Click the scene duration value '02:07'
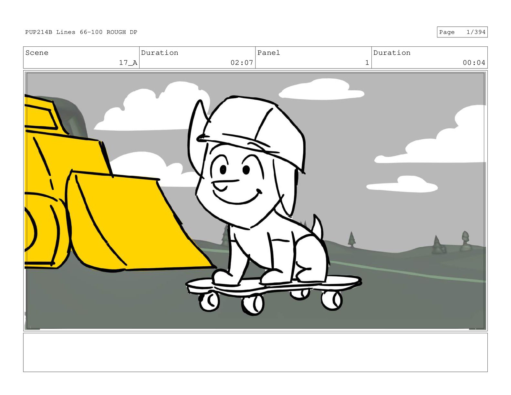Viewport: 511px width, 395px height. click(242, 63)
